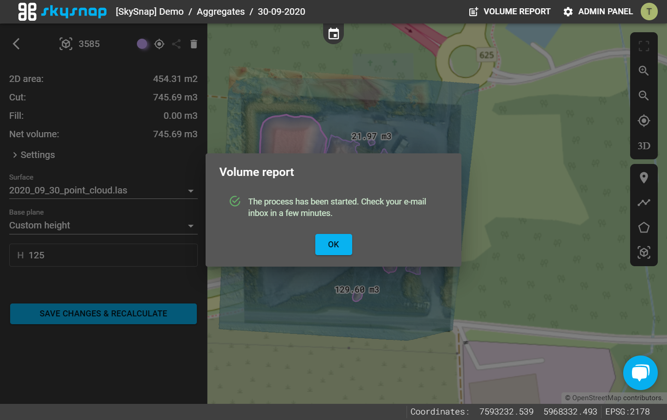Viewport: 667px width, 420px height.
Task: Select the point marker tool
Action: tap(644, 178)
